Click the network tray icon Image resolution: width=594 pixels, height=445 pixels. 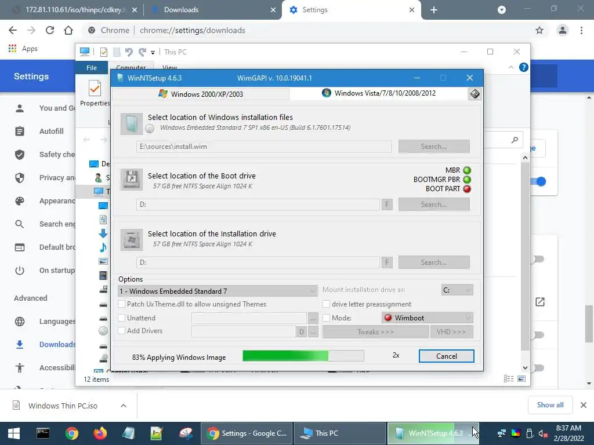point(502,433)
